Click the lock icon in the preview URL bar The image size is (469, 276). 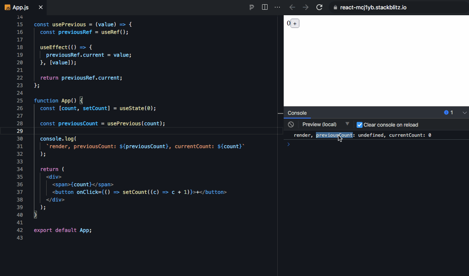pyautogui.click(x=335, y=8)
